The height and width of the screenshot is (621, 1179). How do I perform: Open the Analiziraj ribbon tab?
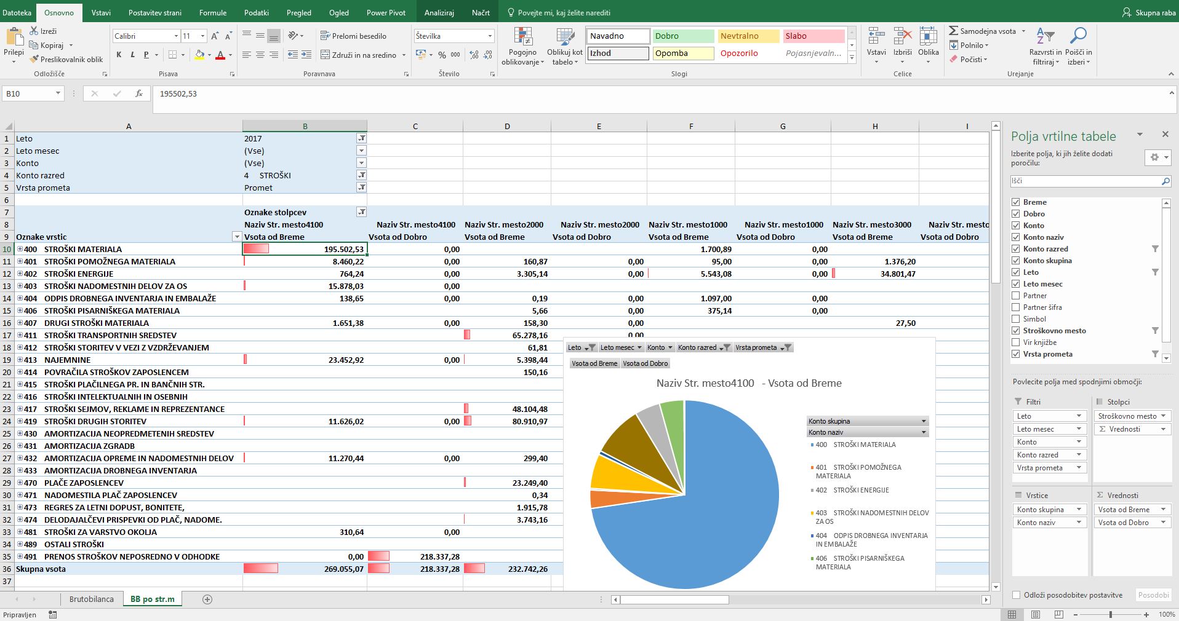point(439,12)
